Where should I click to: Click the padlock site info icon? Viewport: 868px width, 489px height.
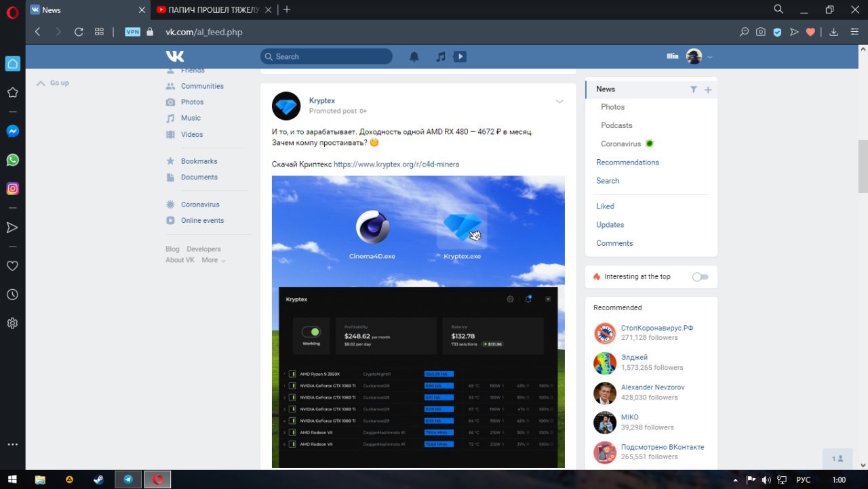click(x=150, y=32)
